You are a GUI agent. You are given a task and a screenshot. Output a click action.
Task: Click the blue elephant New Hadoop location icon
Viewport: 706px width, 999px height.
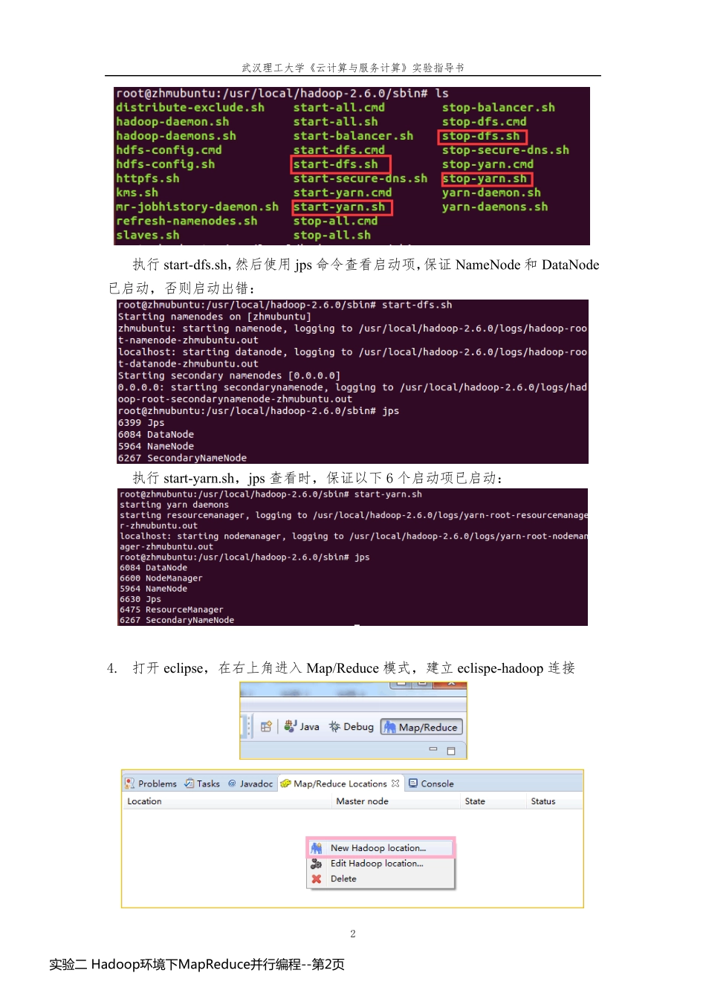pyautogui.click(x=317, y=848)
